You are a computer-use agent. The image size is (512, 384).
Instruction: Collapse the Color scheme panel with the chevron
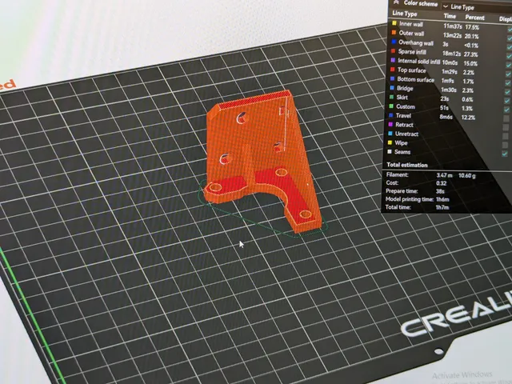[396, 2]
